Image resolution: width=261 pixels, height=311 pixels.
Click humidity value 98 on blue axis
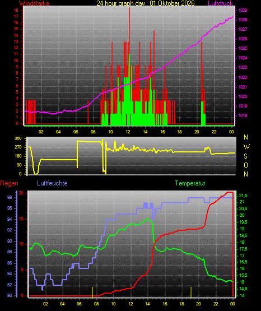coord(10,198)
